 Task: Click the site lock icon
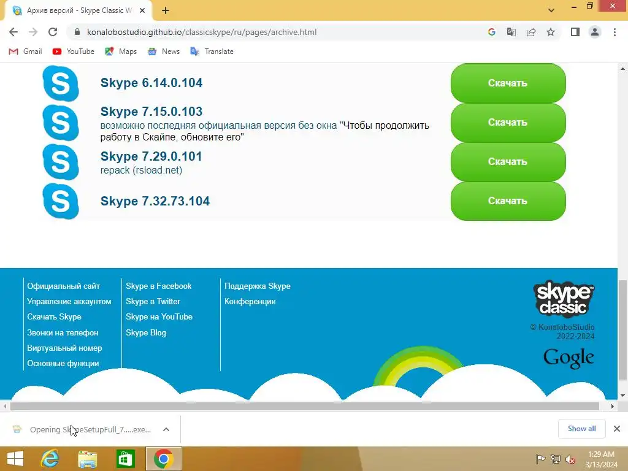[77, 32]
